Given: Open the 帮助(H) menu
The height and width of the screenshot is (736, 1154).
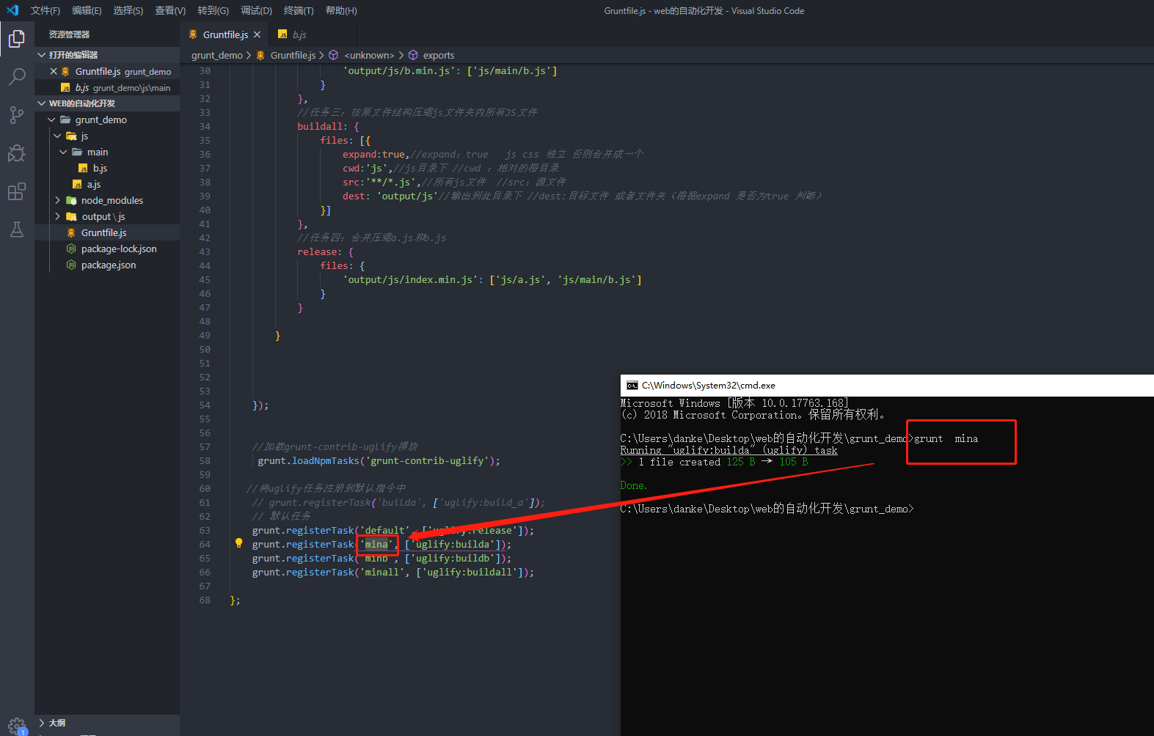Looking at the screenshot, I should pos(341,10).
